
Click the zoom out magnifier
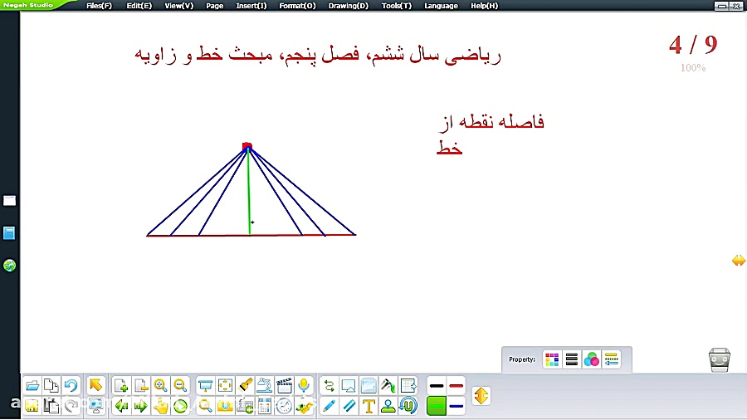pos(180,385)
